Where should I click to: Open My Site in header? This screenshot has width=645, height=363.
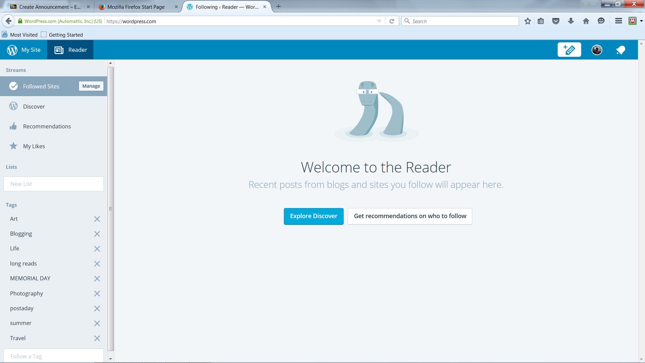click(24, 50)
